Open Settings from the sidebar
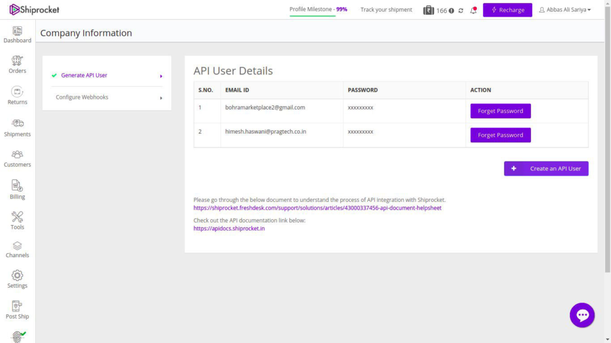The width and height of the screenshot is (611, 343). pyautogui.click(x=17, y=279)
